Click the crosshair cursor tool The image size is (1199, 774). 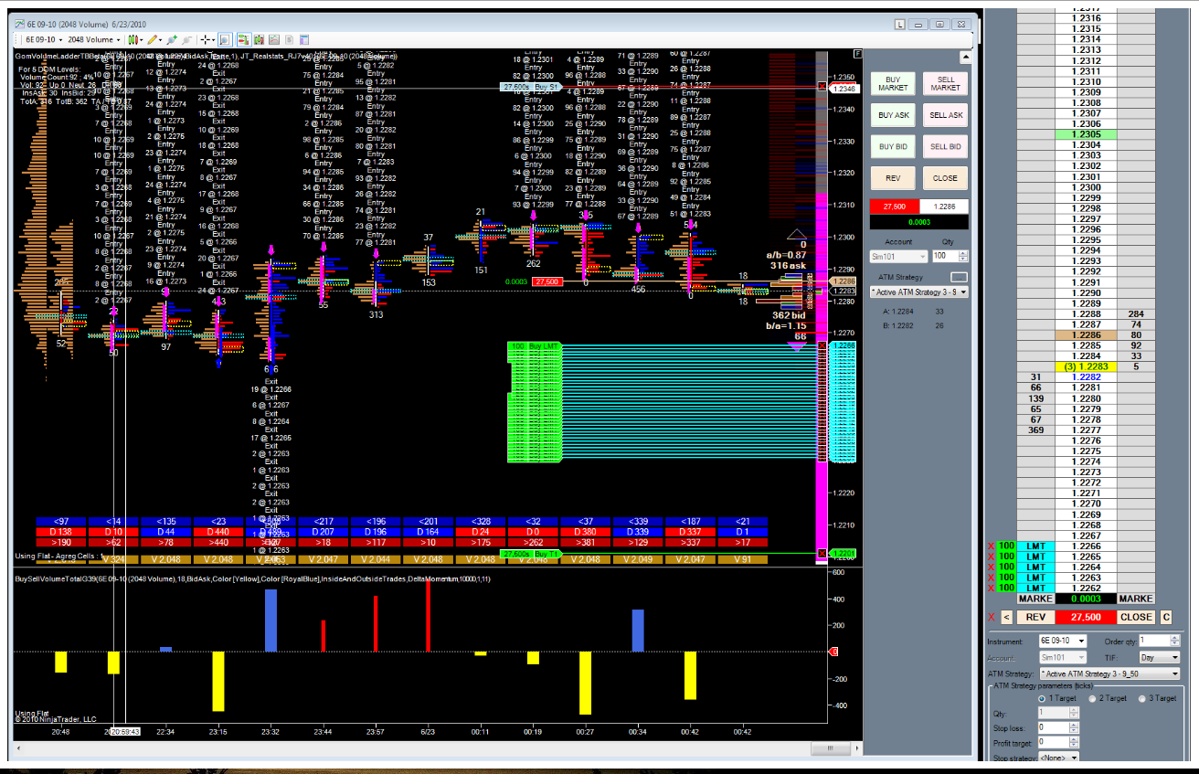pyautogui.click(x=207, y=40)
